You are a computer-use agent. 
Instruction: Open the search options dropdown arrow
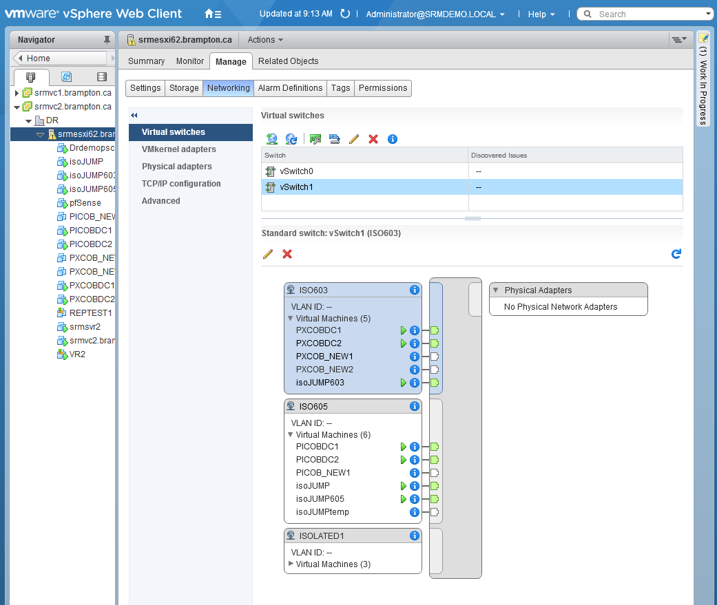click(708, 14)
